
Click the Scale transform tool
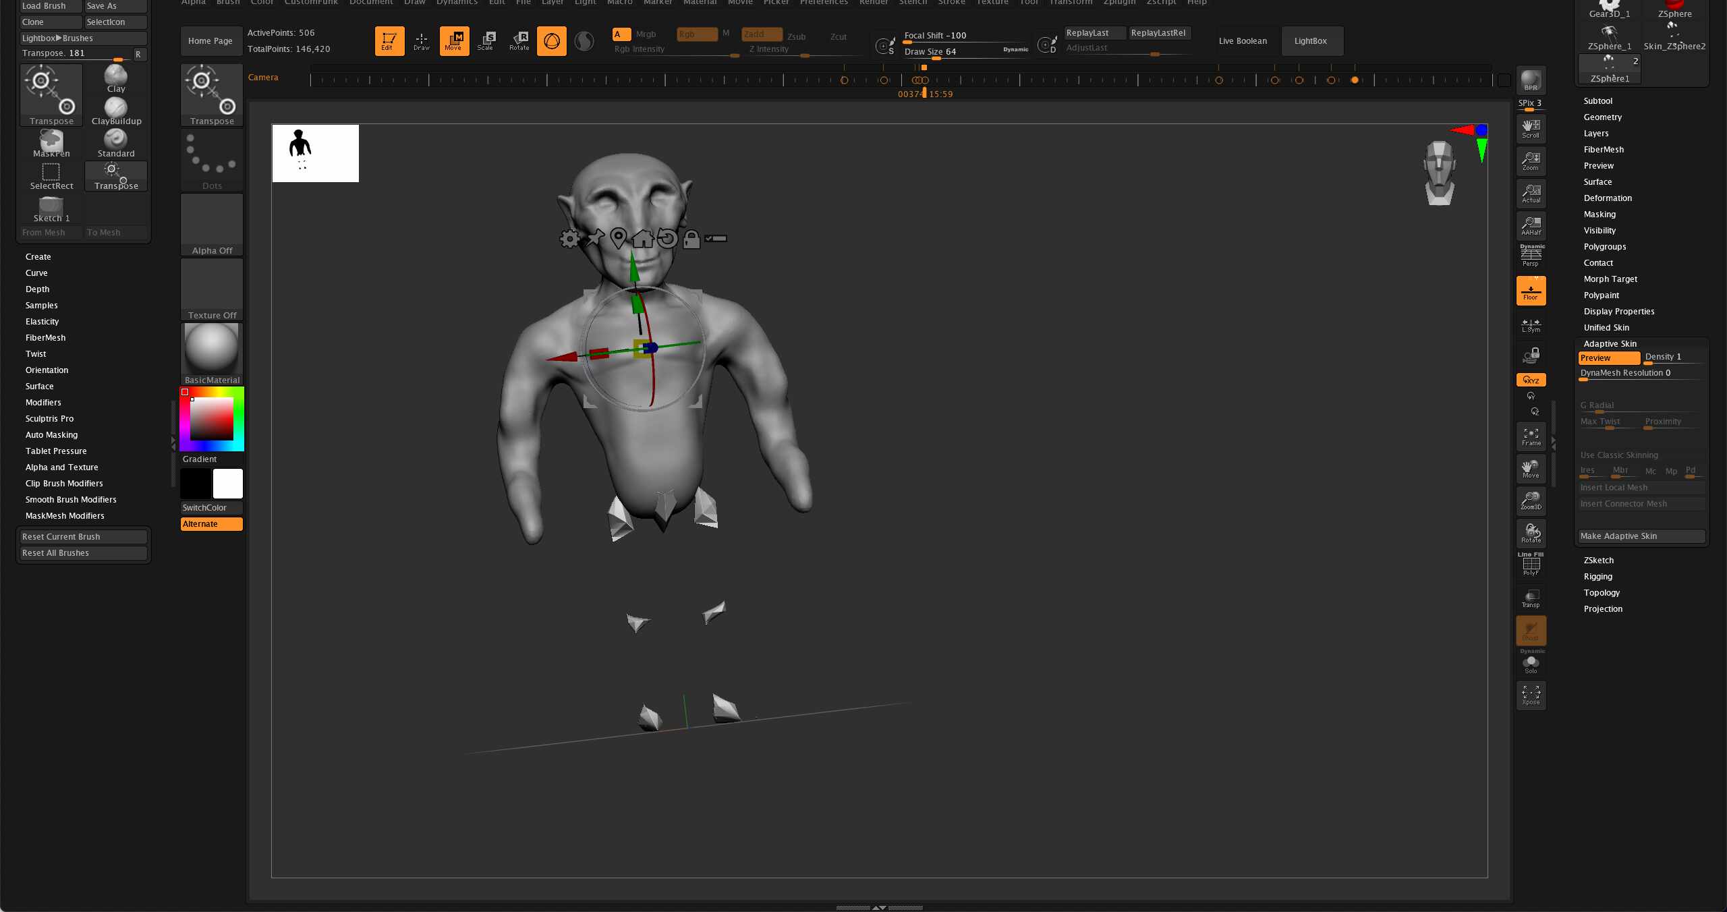click(486, 40)
